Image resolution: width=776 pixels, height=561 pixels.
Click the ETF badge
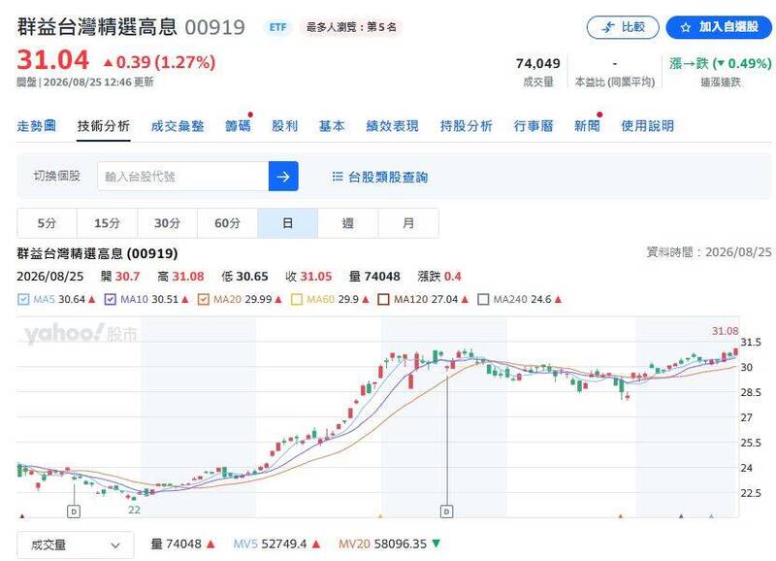pos(277,27)
